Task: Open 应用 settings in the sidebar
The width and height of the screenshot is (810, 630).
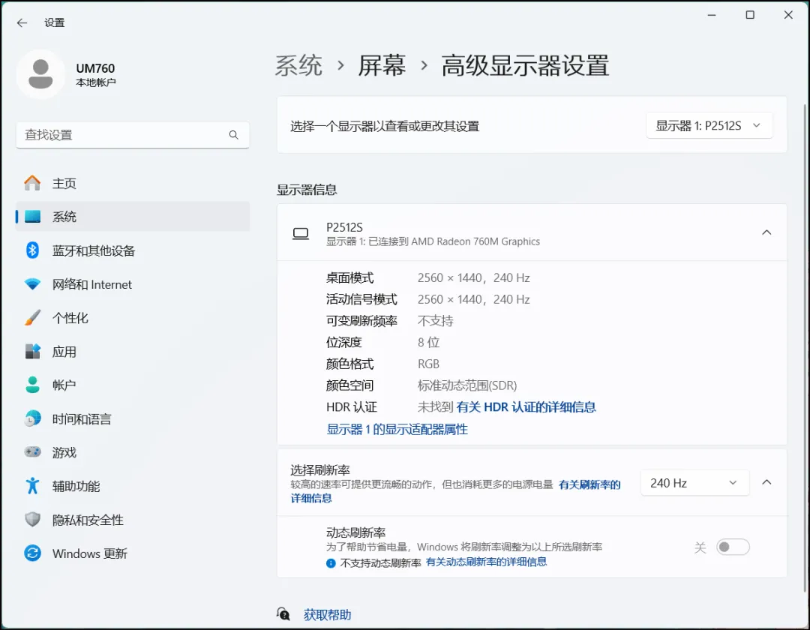Action: click(x=64, y=352)
